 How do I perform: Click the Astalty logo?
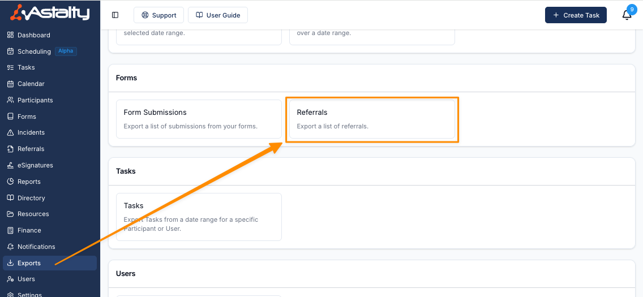[x=50, y=12]
